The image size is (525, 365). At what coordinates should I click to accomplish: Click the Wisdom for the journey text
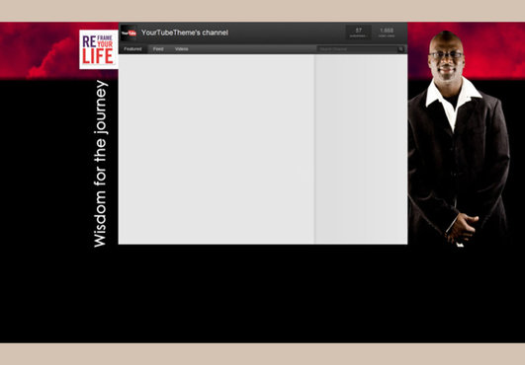tap(100, 164)
